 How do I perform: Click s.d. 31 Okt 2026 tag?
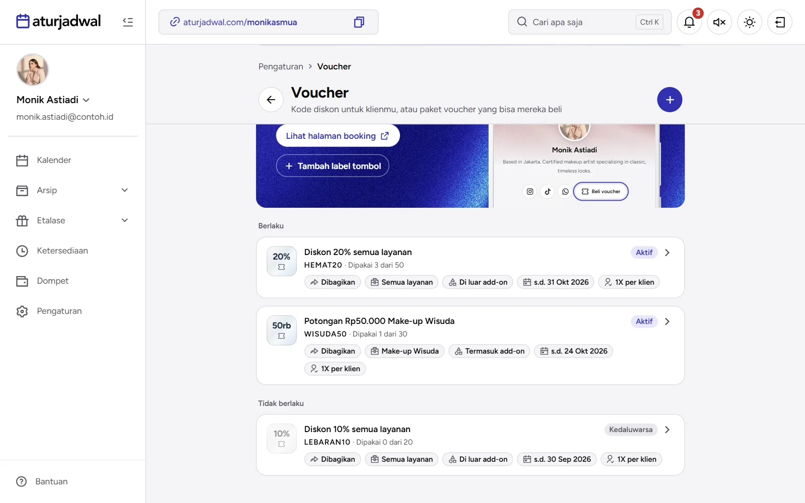click(555, 282)
